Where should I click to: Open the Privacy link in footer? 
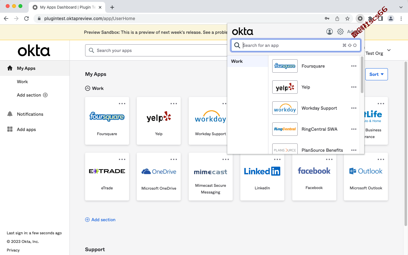[13, 250]
